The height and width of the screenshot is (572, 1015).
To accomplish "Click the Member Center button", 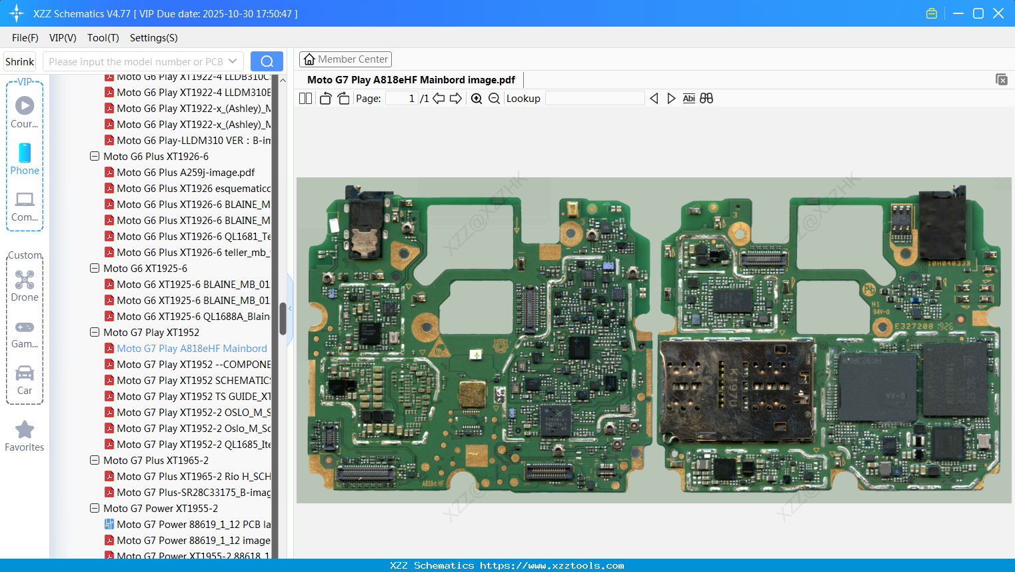I will [345, 59].
